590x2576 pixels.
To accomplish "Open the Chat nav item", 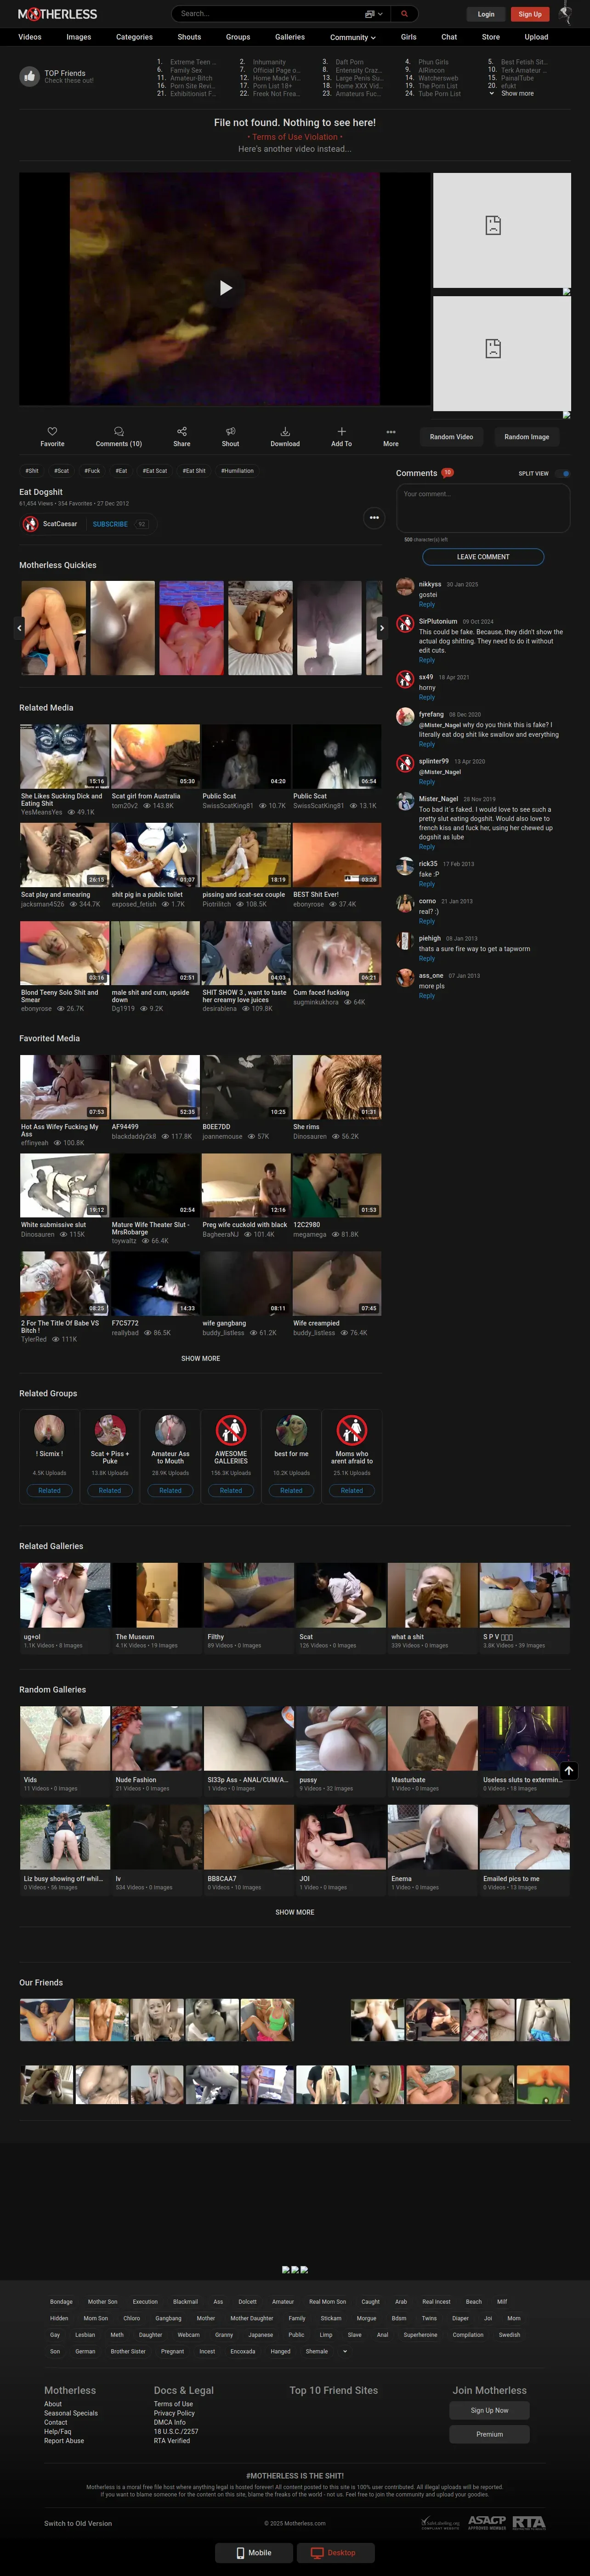I will [x=449, y=37].
